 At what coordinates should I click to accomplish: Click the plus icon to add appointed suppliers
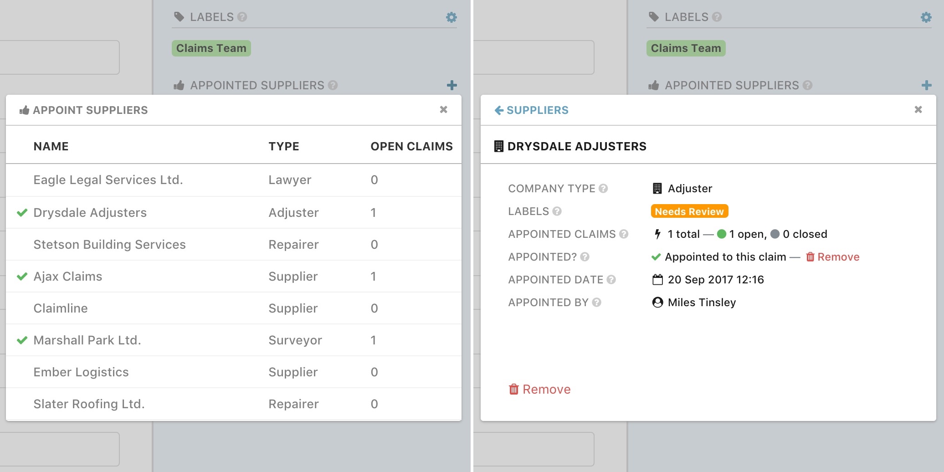coord(451,85)
